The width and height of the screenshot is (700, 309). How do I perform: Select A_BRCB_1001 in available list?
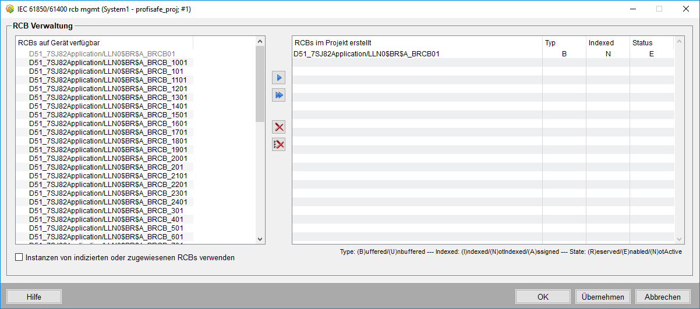105,62
